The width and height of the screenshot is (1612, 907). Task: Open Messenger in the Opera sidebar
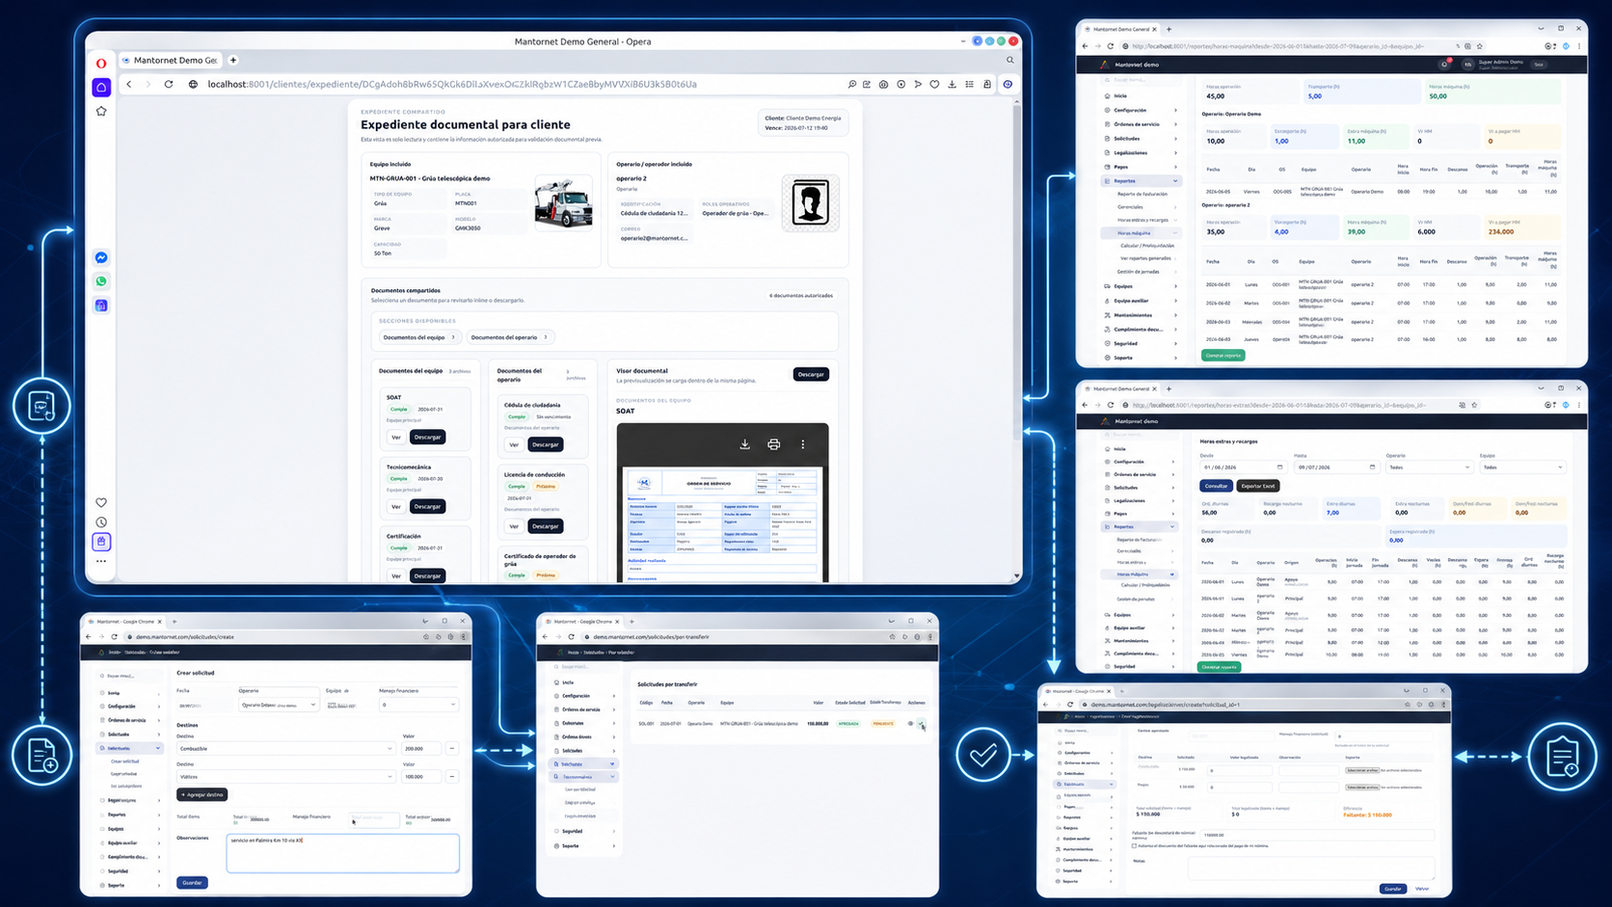coord(101,257)
